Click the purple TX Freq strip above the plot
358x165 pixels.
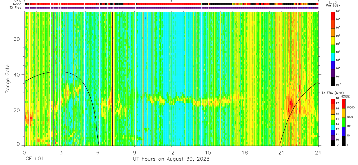pyautogui.click(x=171, y=8)
